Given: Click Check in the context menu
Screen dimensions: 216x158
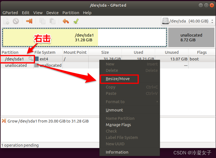Looking at the screenshot, I should tap(130, 131).
